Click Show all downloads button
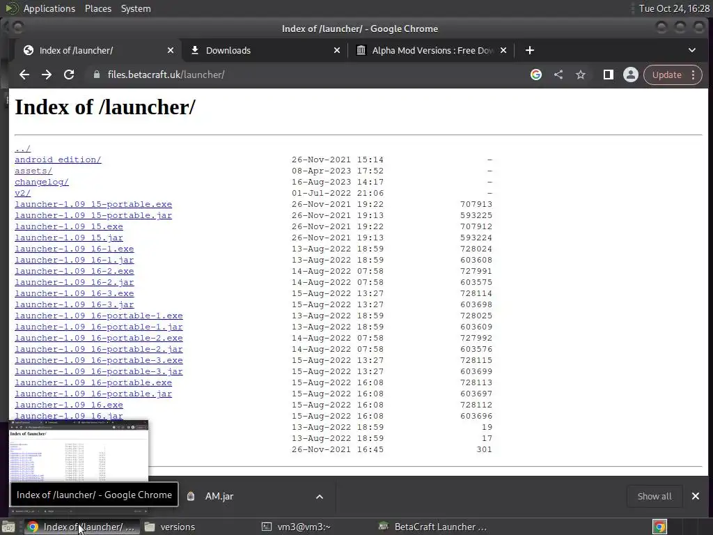This screenshot has height=535, width=713. pyautogui.click(x=655, y=496)
